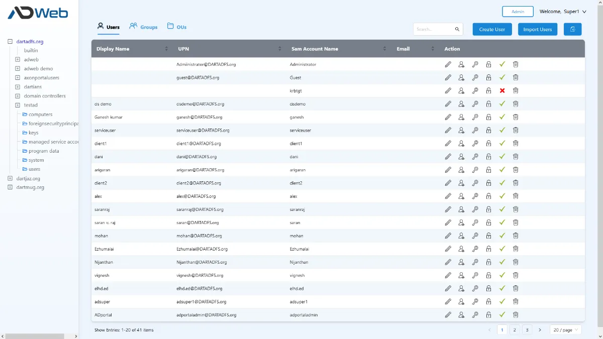Expand the dartians tree node

18,87
